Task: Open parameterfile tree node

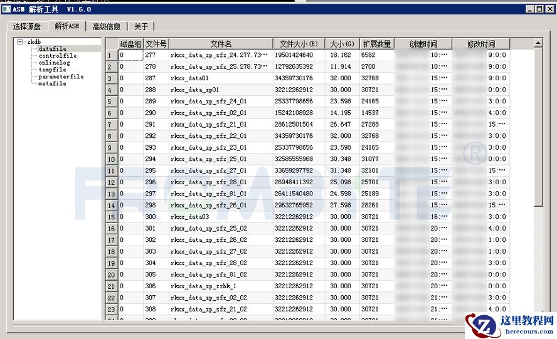Action: pyautogui.click(x=61, y=76)
